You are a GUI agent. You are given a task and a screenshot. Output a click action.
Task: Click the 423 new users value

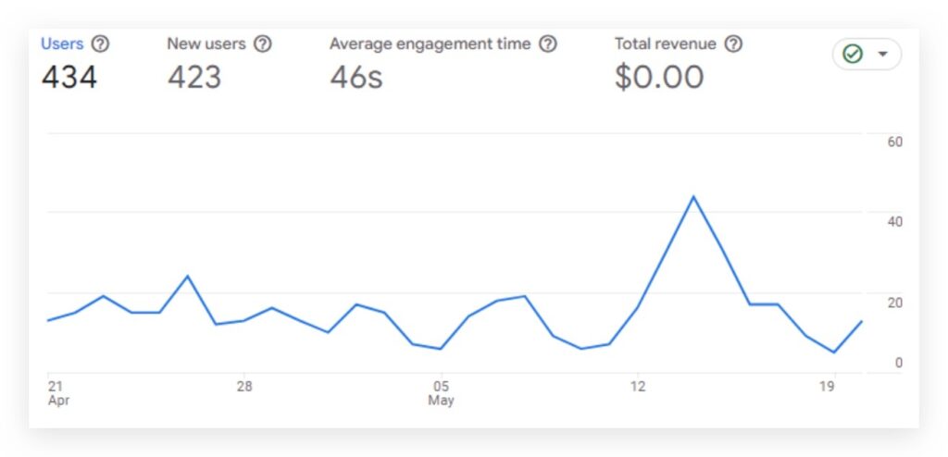pyautogui.click(x=194, y=78)
